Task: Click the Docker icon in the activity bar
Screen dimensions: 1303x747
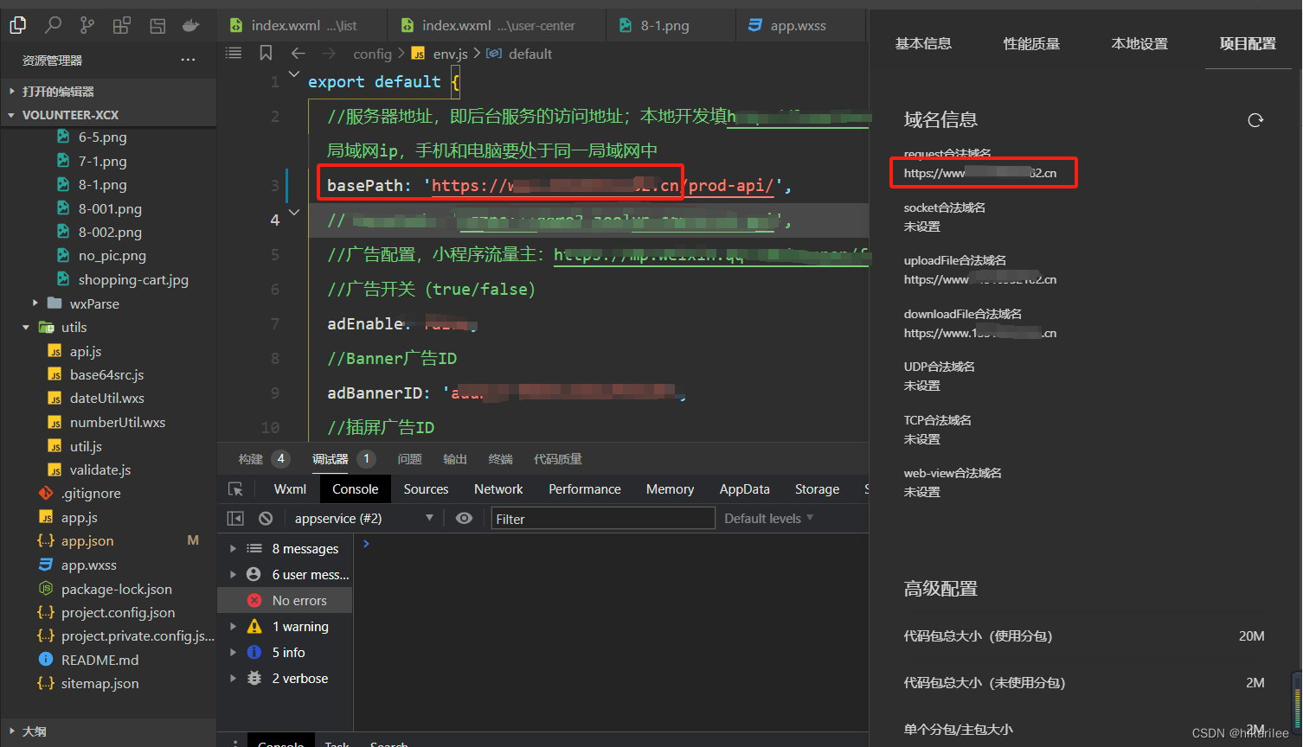Action: pos(191,25)
